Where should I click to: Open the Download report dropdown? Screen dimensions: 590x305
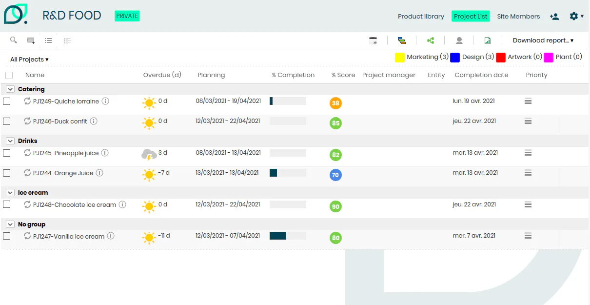[x=543, y=41]
